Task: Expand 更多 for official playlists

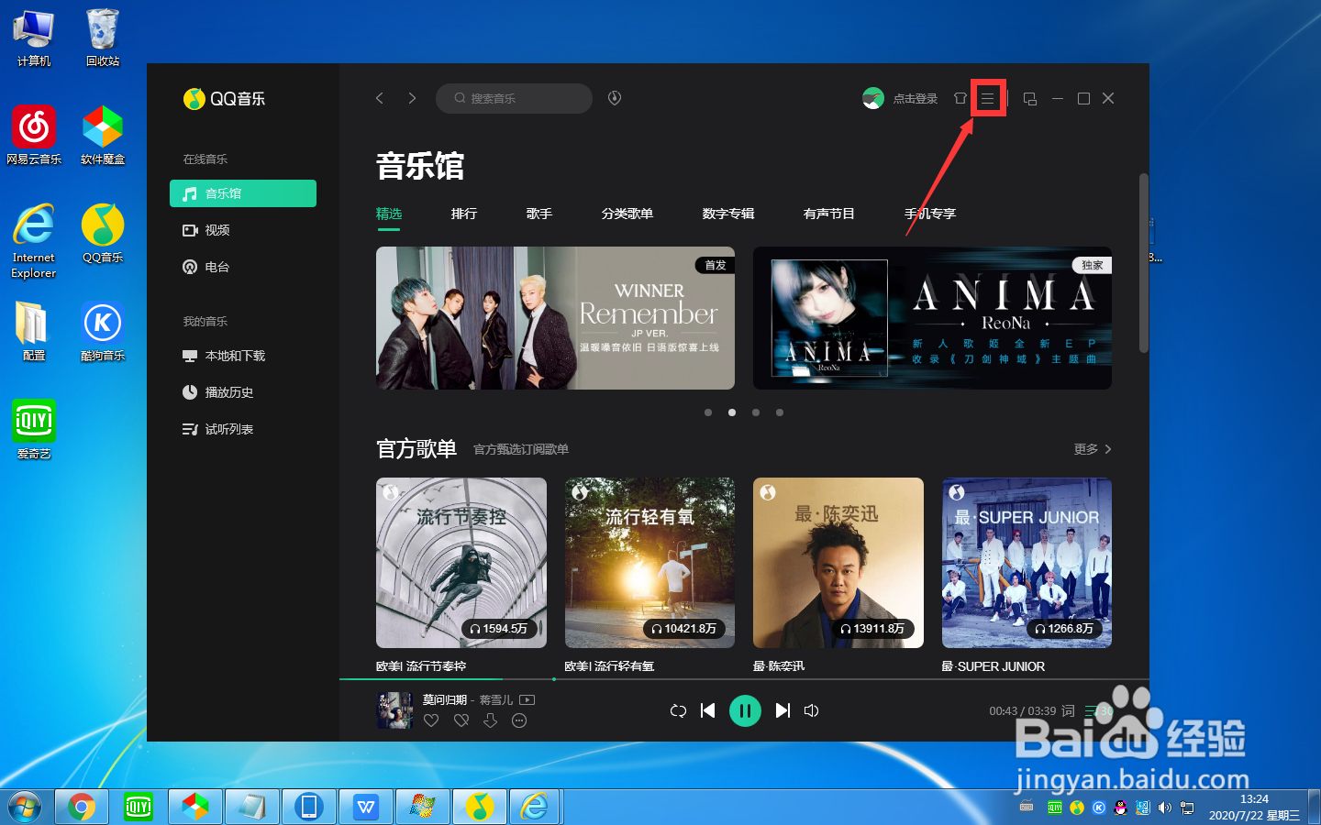Action: [1093, 449]
